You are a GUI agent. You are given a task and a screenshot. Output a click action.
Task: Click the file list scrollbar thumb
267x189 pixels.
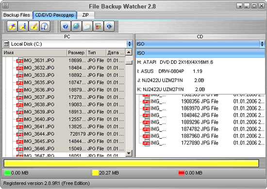[x=129, y=62]
